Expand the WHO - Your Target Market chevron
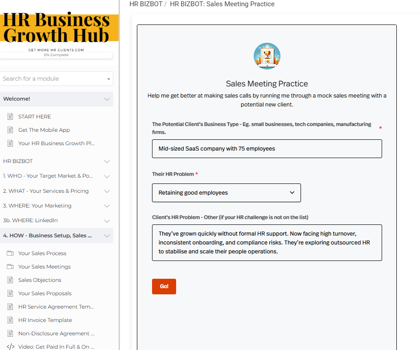Viewport: 420px width, 350px height. click(107, 176)
